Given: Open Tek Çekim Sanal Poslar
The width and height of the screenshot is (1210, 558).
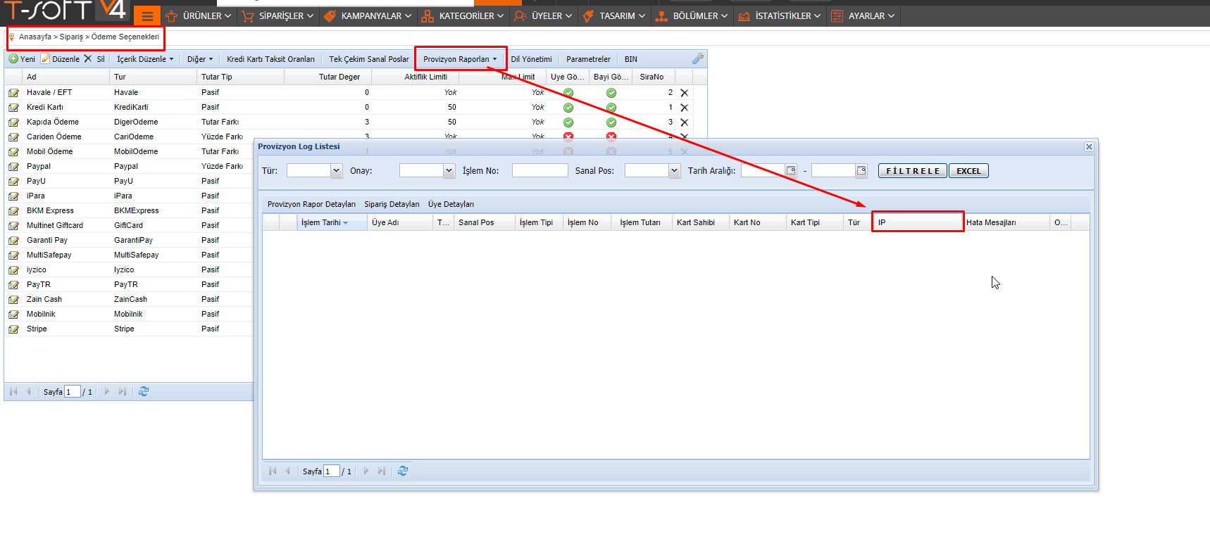Looking at the screenshot, I should point(369,59).
